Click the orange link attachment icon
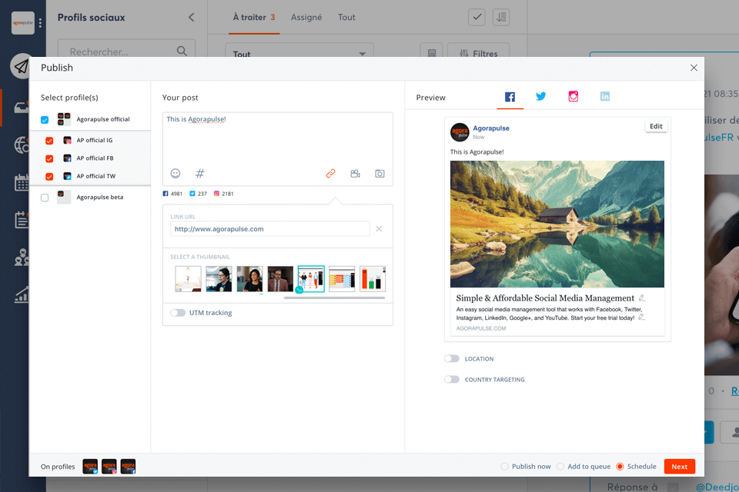 tap(331, 174)
